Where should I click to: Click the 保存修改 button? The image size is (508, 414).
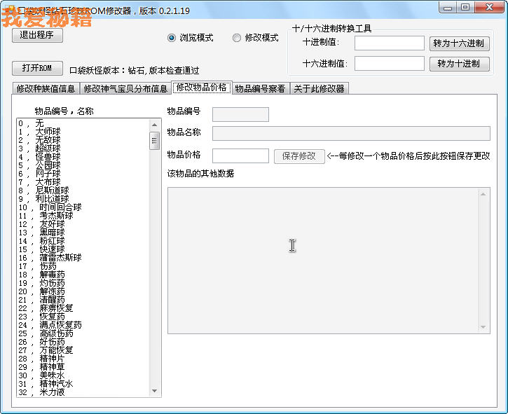tap(298, 156)
